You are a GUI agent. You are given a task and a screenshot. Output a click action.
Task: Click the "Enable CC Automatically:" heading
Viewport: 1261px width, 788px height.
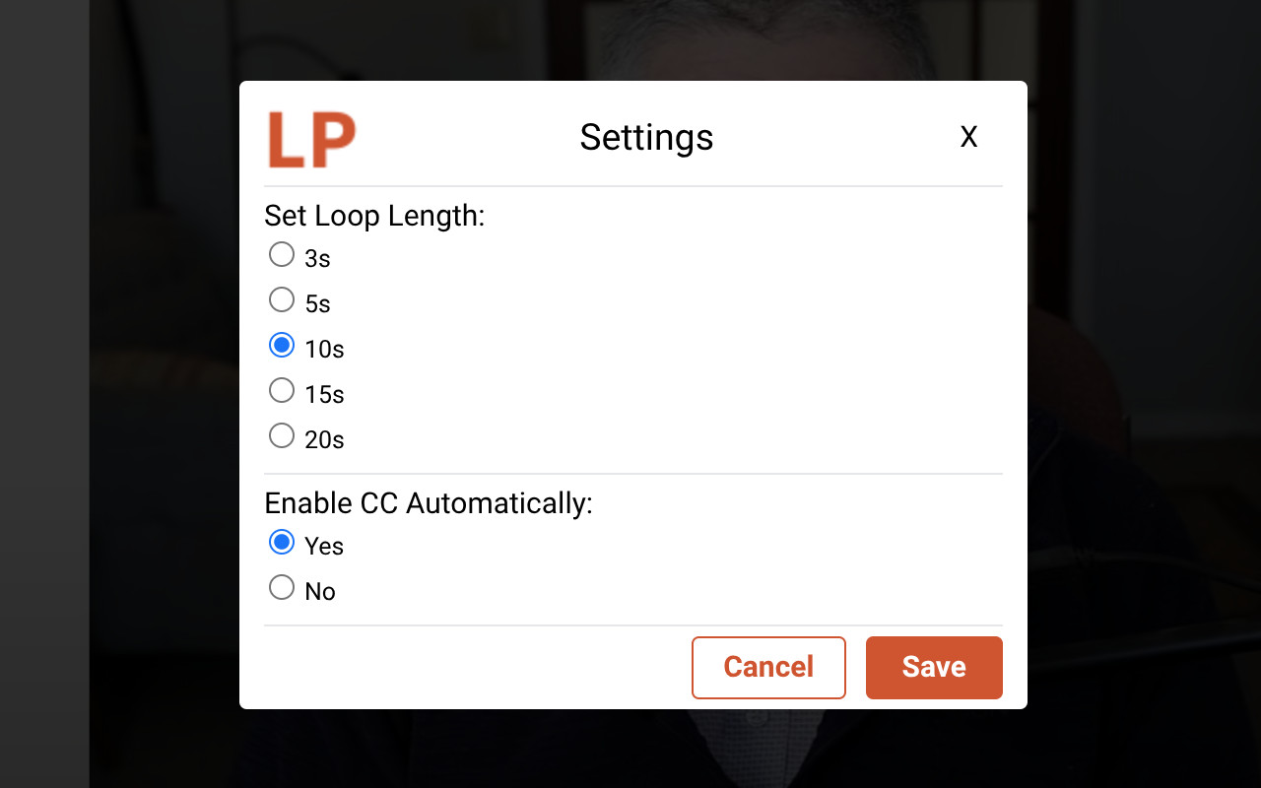coord(429,503)
